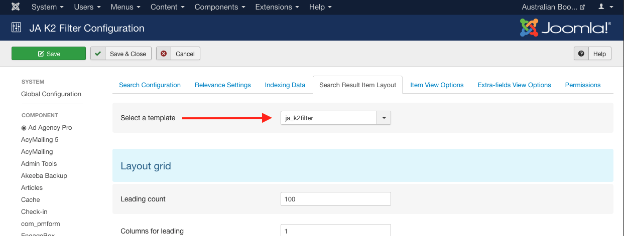Open the System menu
This screenshot has width=624, height=236.
(x=47, y=7)
